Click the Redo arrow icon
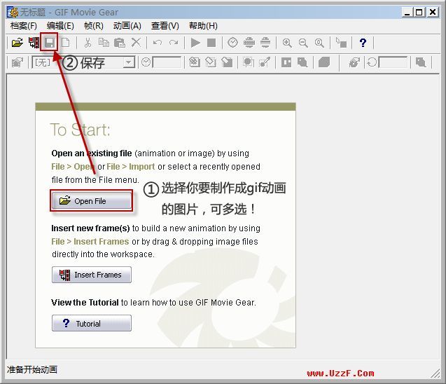Viewport: 446px width, 384px height. (174, 43)
